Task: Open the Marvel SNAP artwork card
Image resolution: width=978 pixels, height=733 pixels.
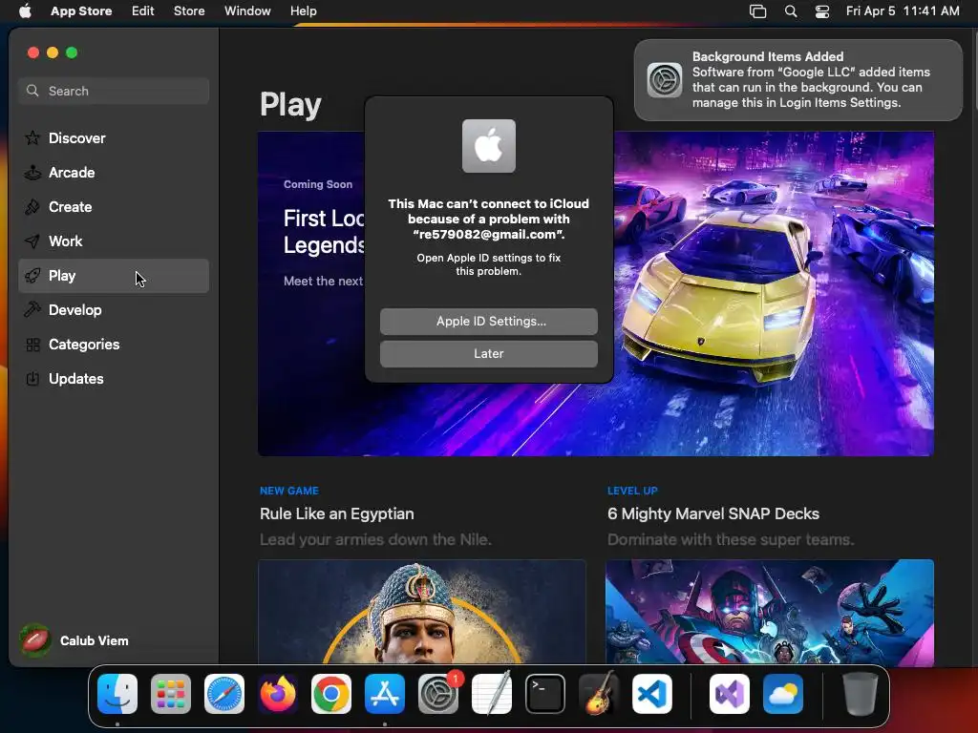Action: (x=770, y=612)
